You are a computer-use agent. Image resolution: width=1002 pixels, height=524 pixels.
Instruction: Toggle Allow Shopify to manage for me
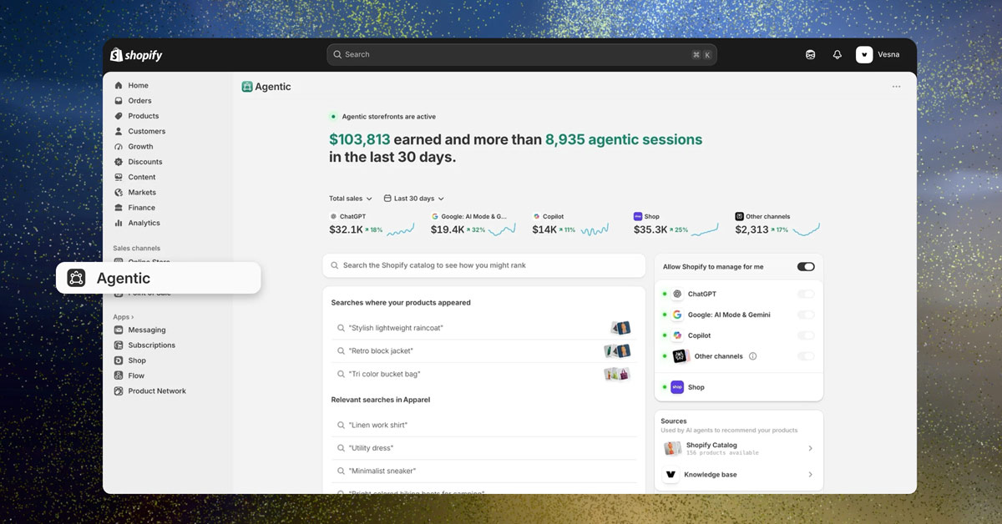click(806, 267)
